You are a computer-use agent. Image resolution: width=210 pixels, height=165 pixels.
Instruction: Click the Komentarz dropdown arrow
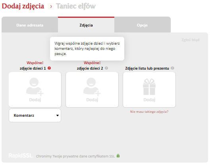[x=58, y=116]
